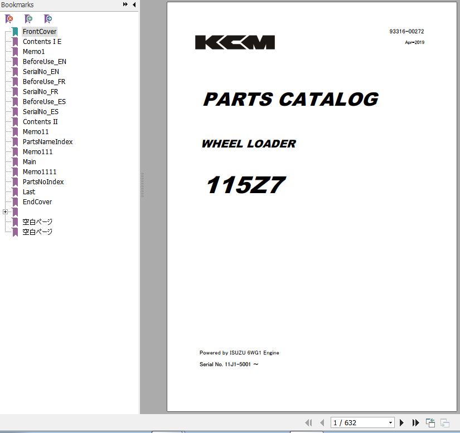Select SerialNo_ES bookmark

(x=41, y=111)
